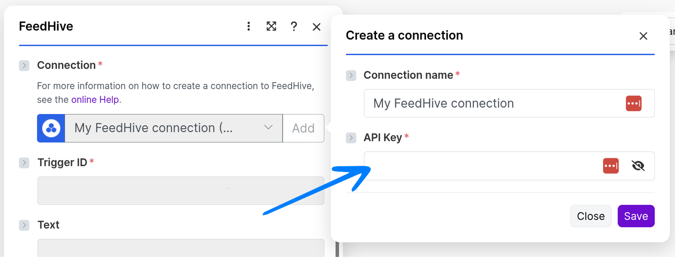
Task: Click password manager icon in API Key field
Action: click(x=611, y=166)
